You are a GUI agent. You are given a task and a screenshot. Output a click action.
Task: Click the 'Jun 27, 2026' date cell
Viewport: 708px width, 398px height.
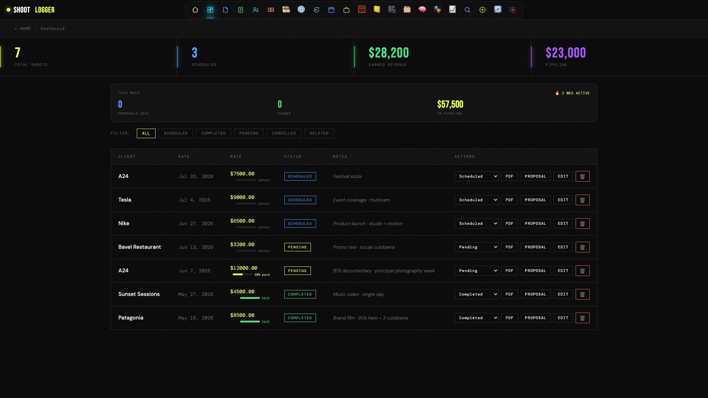coord(196,224)
